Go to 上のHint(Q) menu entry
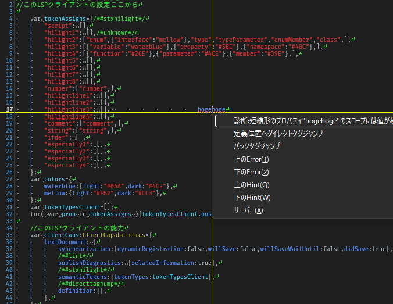This screenshot has height=304, width=393. [252, 185]
